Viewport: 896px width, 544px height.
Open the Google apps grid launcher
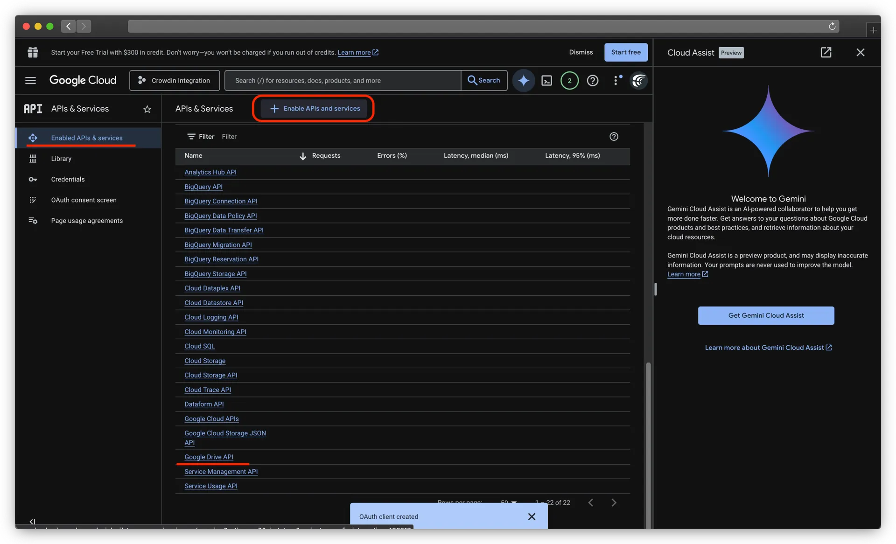[x=33, y=52]
